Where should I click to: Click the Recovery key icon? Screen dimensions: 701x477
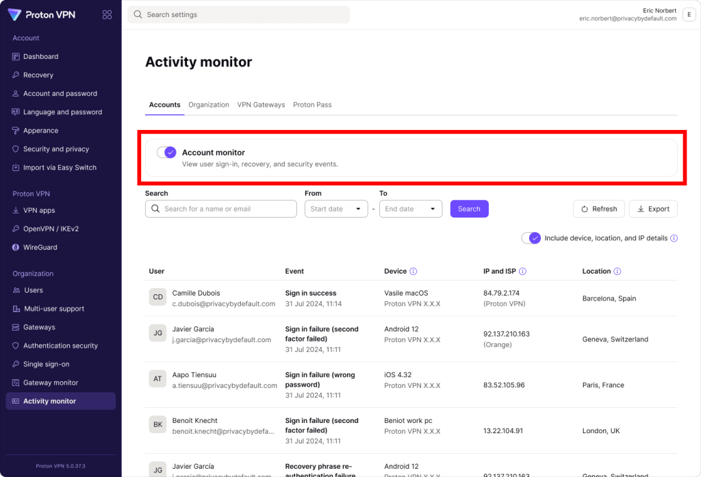coord(16,75)
